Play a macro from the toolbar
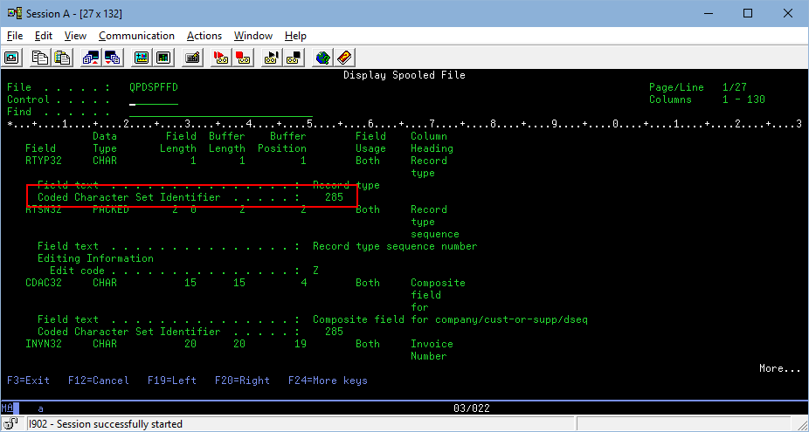 point(272,58)
